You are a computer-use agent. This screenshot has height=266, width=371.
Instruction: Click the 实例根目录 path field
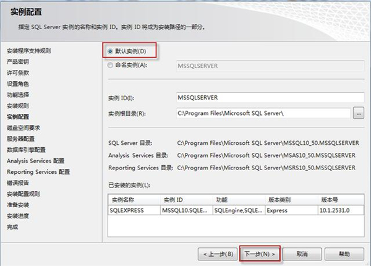coord(263,113)
